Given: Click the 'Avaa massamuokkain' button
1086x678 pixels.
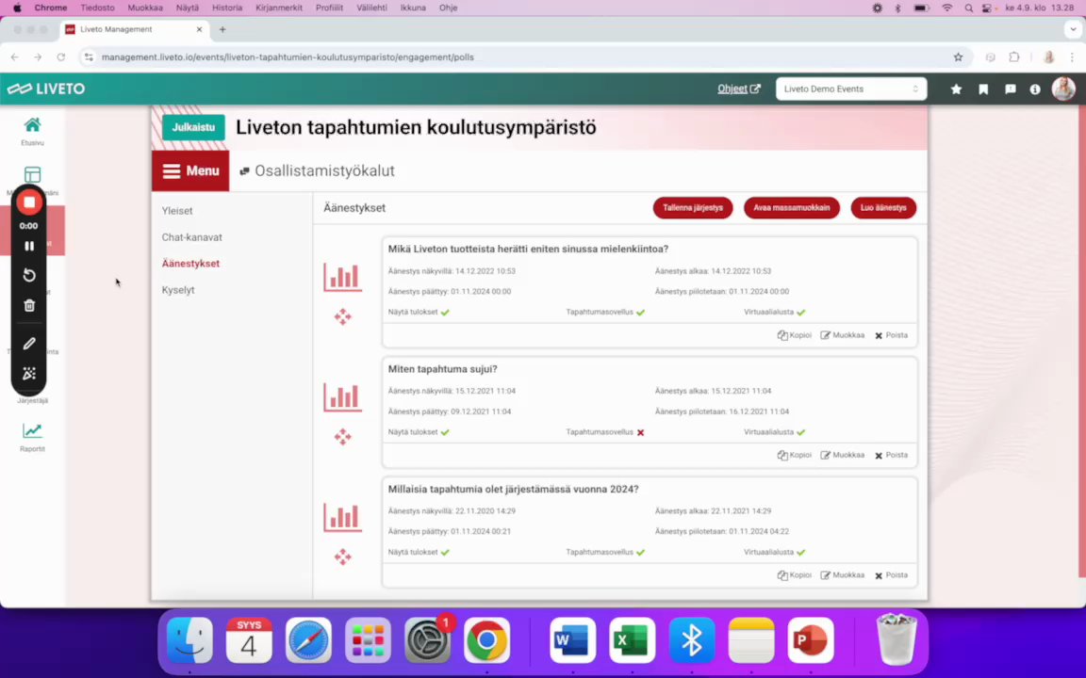Looking at the screenshot, I should click(792, 207).
